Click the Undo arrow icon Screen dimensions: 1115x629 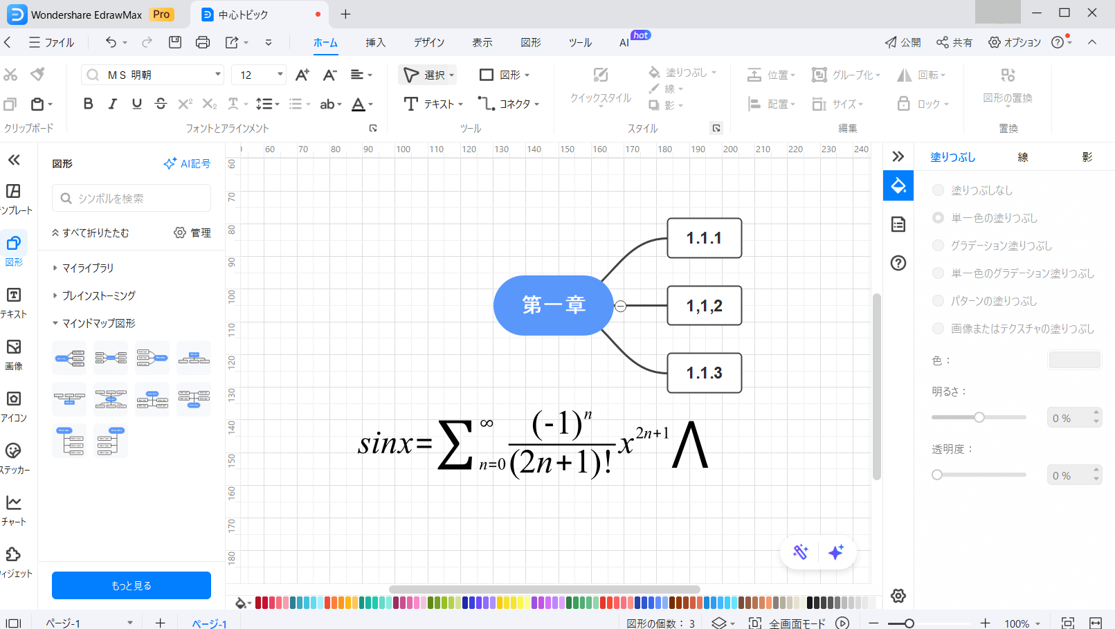click(x=111, y=42)
